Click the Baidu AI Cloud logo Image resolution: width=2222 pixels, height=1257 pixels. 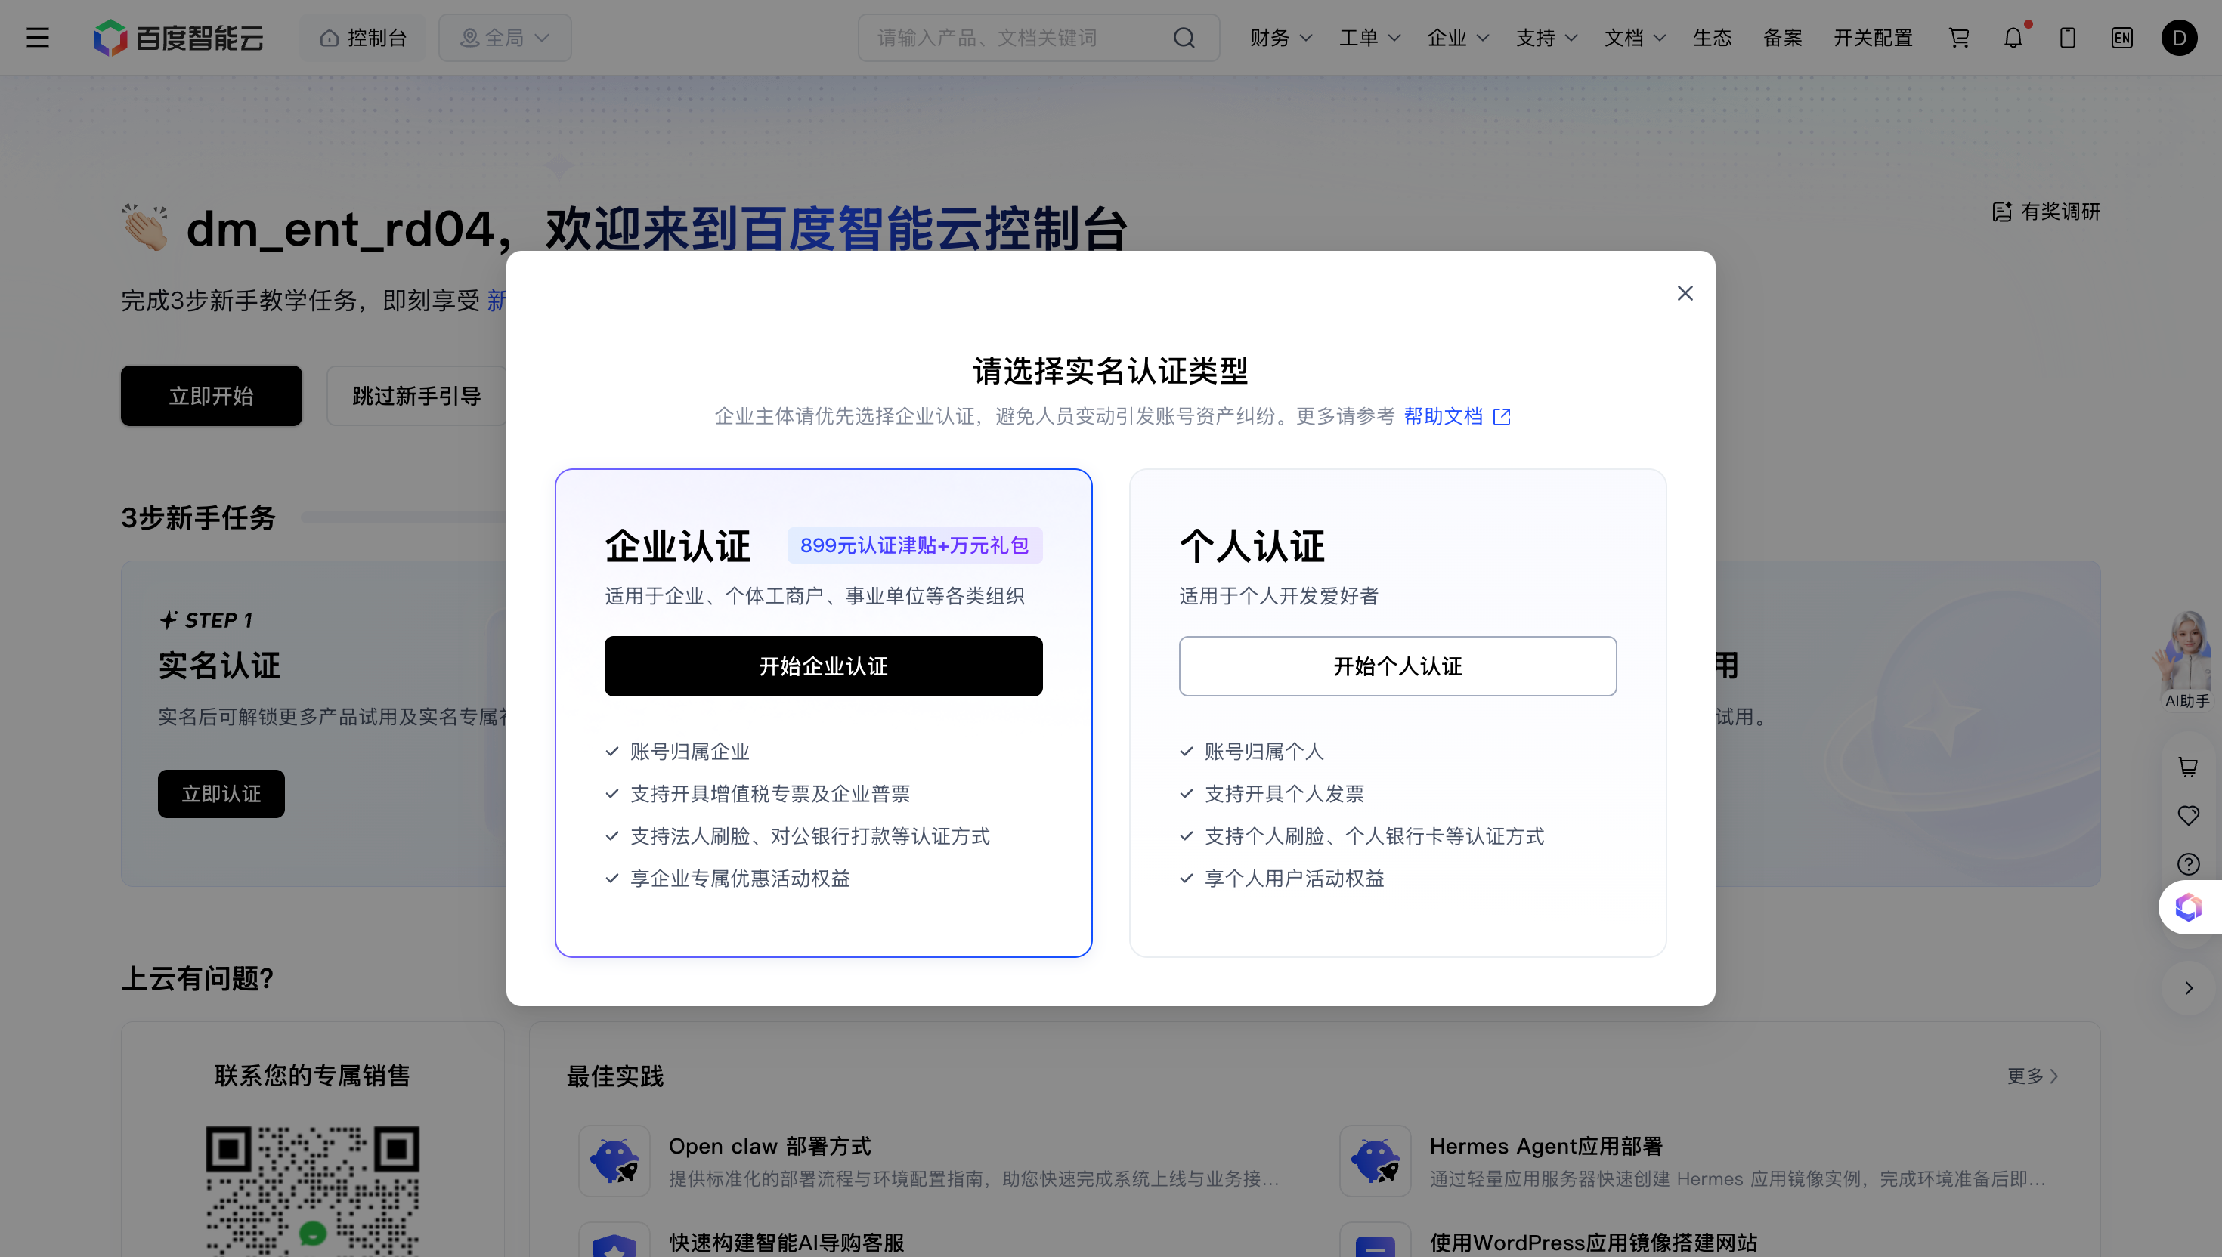pos(179,38)
